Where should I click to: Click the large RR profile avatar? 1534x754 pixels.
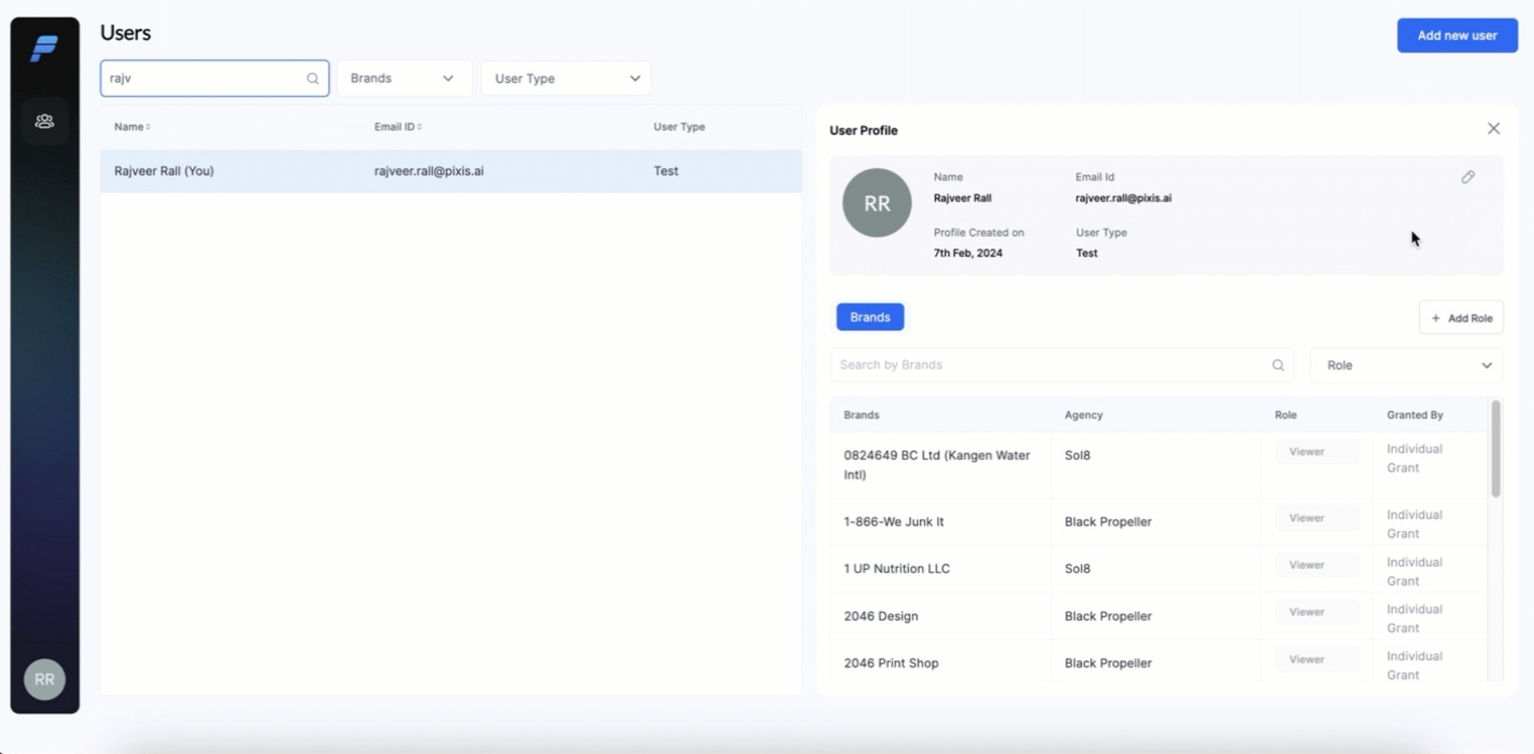point(877,203)
